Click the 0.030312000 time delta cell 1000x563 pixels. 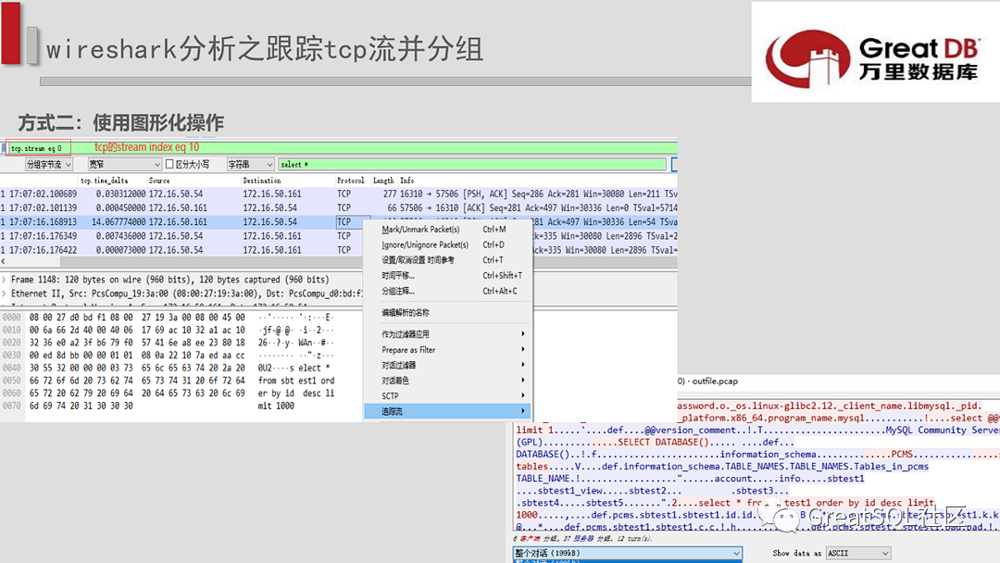click(120, 194)
